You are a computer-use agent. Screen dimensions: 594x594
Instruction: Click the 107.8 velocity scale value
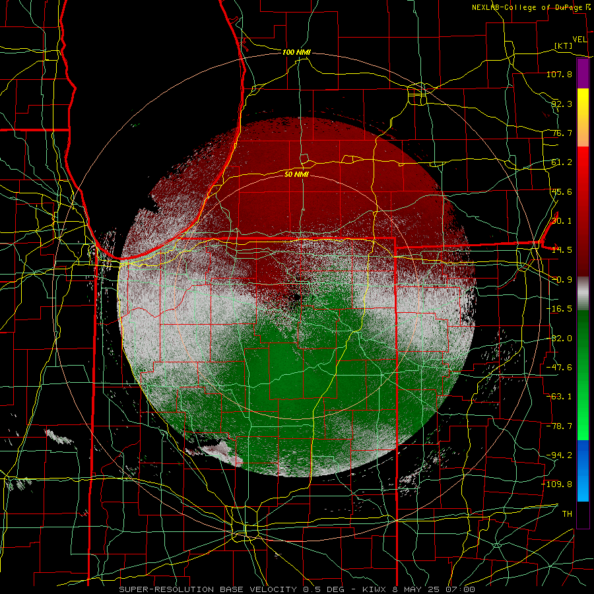click(x=559, y=74)
